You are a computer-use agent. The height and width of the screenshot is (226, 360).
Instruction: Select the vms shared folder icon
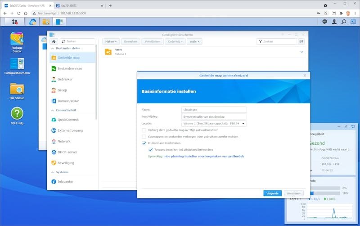coord(108,52)
